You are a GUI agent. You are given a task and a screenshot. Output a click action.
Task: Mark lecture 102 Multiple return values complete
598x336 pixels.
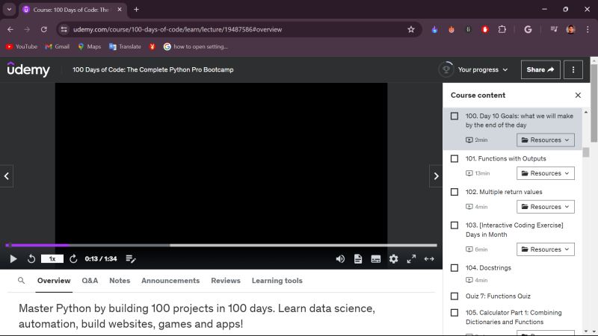(x=454, y=192)
